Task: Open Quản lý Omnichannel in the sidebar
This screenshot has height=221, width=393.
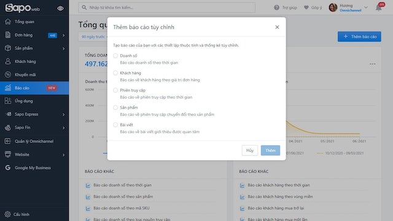Action: (34, 141)
